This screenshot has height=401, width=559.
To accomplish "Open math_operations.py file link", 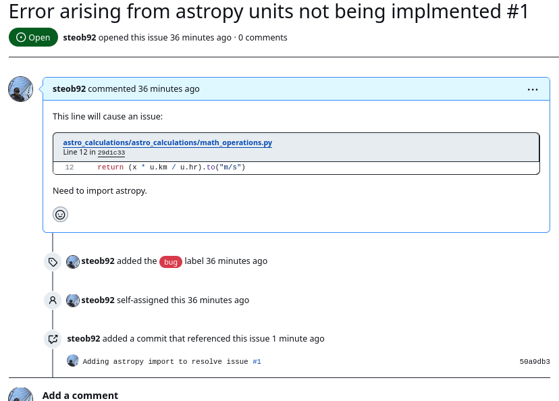I will pyautogui.click(x=167, y=142).
